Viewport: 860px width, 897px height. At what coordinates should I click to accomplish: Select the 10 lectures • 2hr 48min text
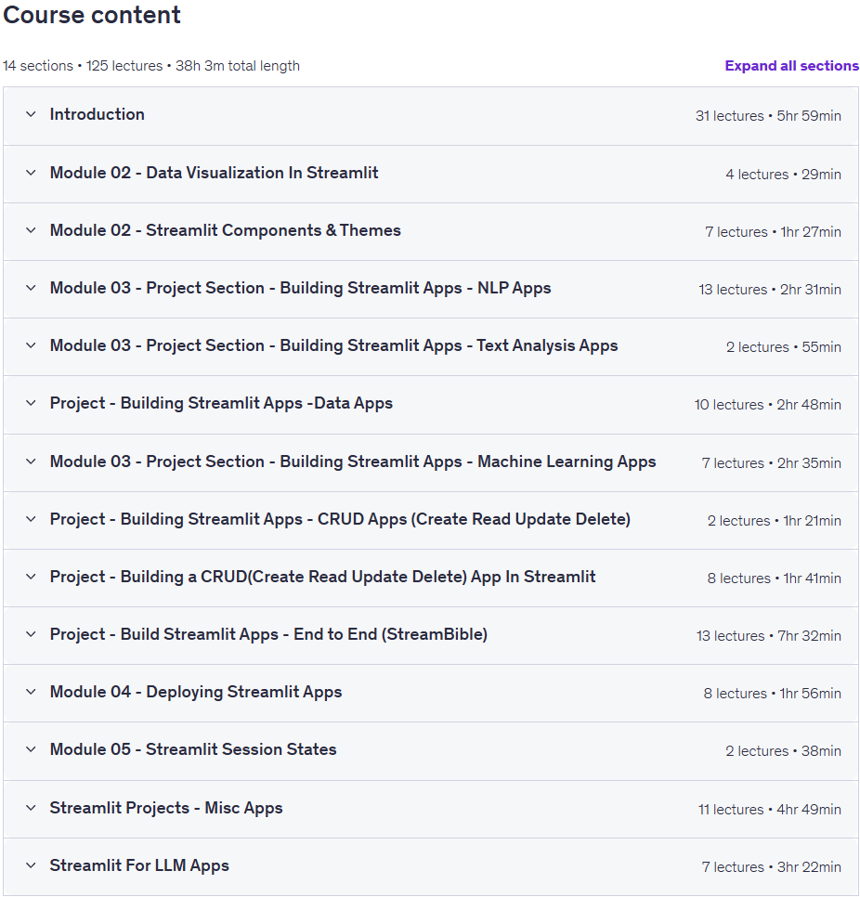768,405
